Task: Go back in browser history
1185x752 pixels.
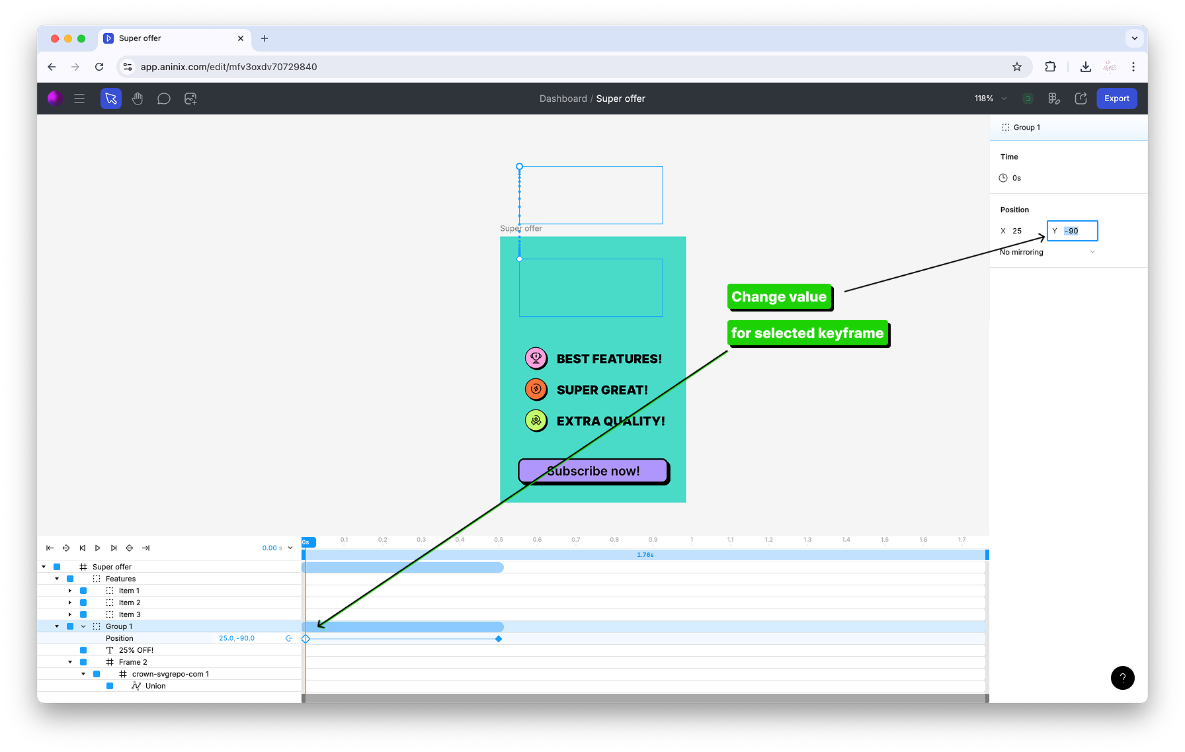Action: coord(52,67)
